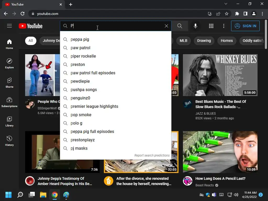
Task: Reload the page with refresh icon
Action: click(23, 14)
